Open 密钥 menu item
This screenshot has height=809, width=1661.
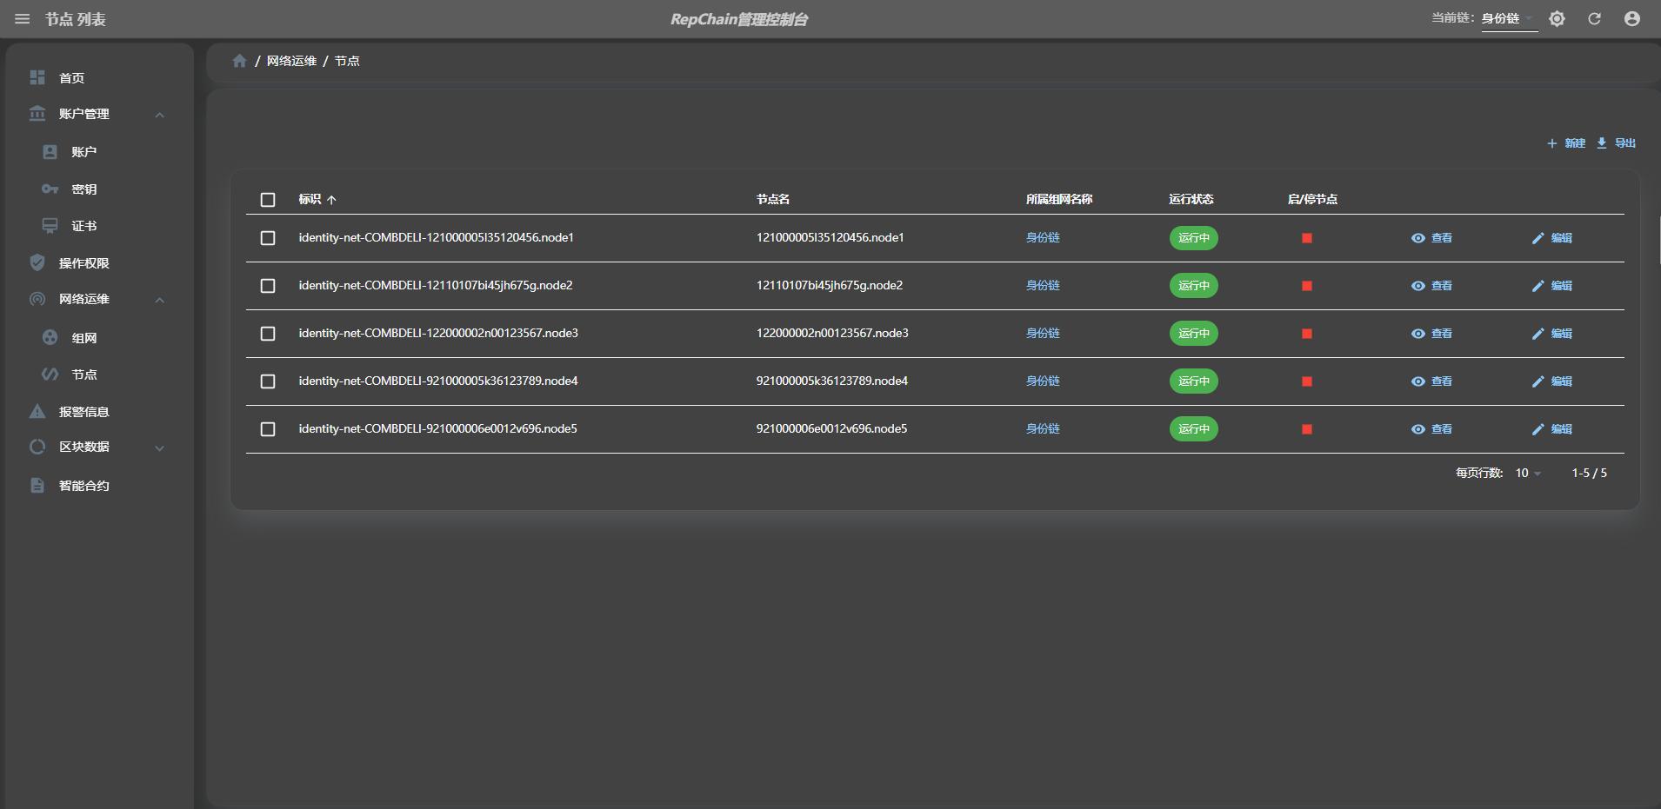84,189
